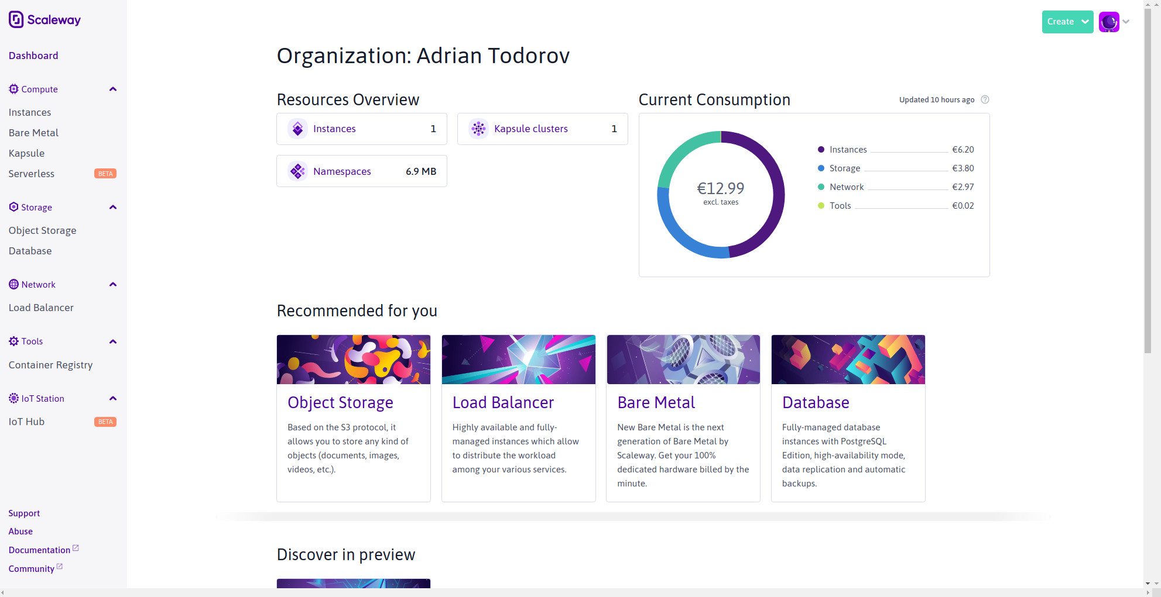Click the Database card image

(848, 360)
